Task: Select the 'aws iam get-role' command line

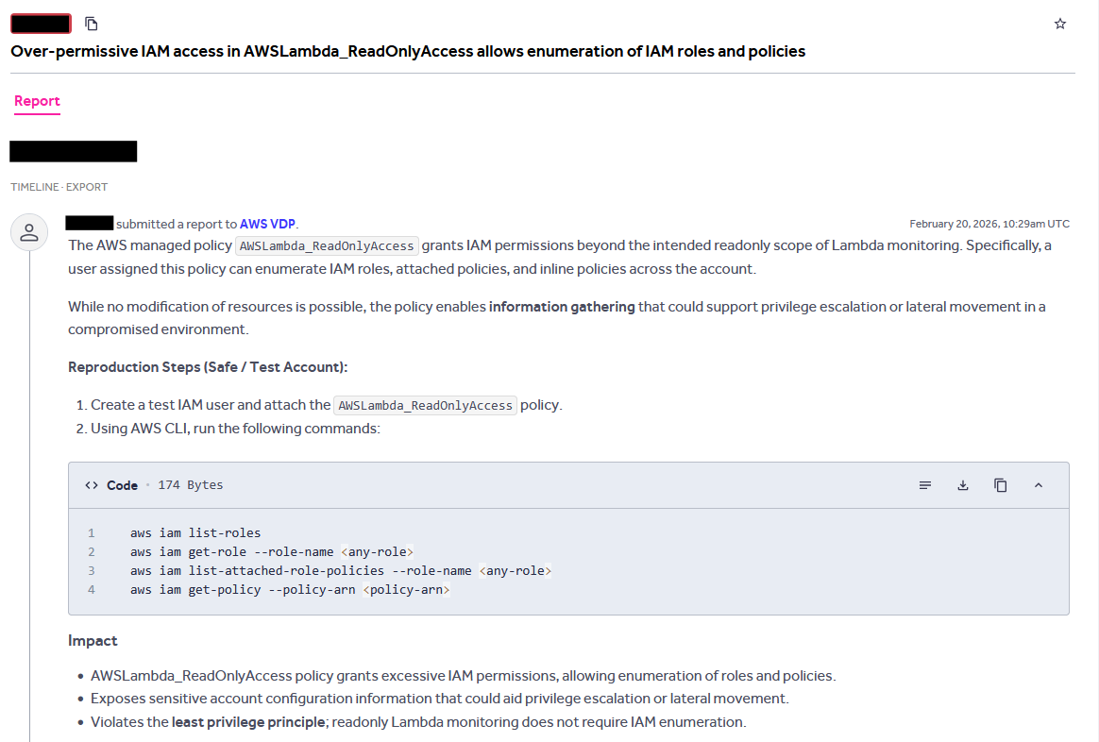Action: (272, 552)
